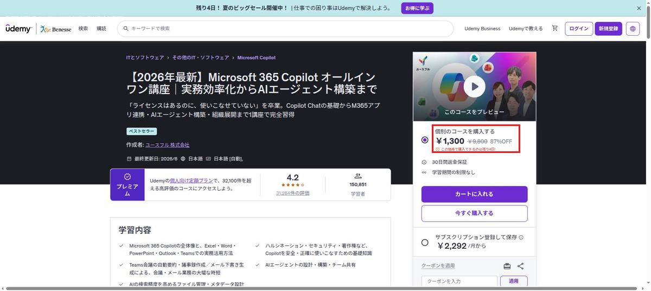The width and height of the screenshot is (651, 291).
Task: Close the summer sale banner
Action: tap(639, 8)
